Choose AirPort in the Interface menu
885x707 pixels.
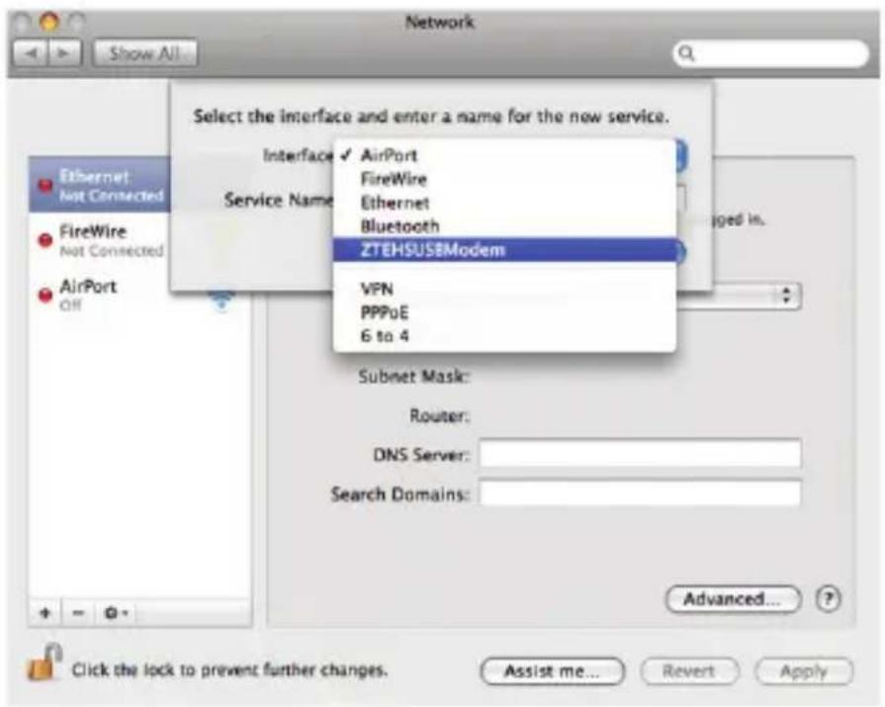(504, 155)
